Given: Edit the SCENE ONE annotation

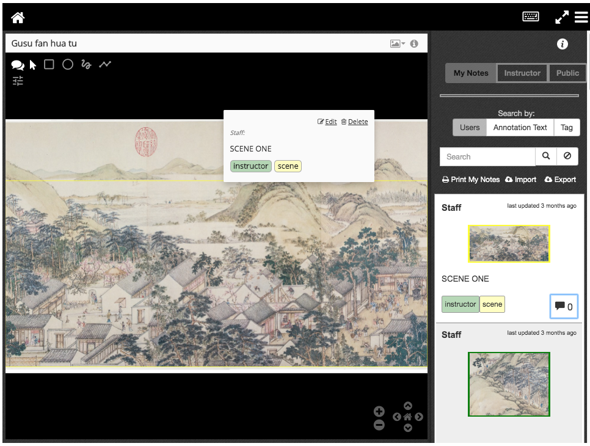Looking at the screenshot, I should pyautogui.click(x=327, y=122).
